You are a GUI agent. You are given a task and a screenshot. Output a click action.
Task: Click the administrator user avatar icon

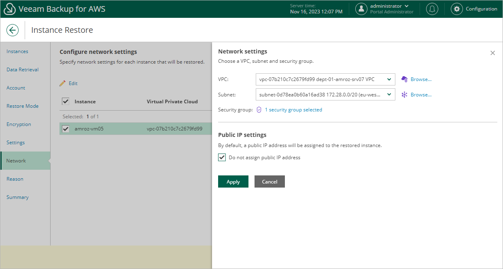pos(361,9)
